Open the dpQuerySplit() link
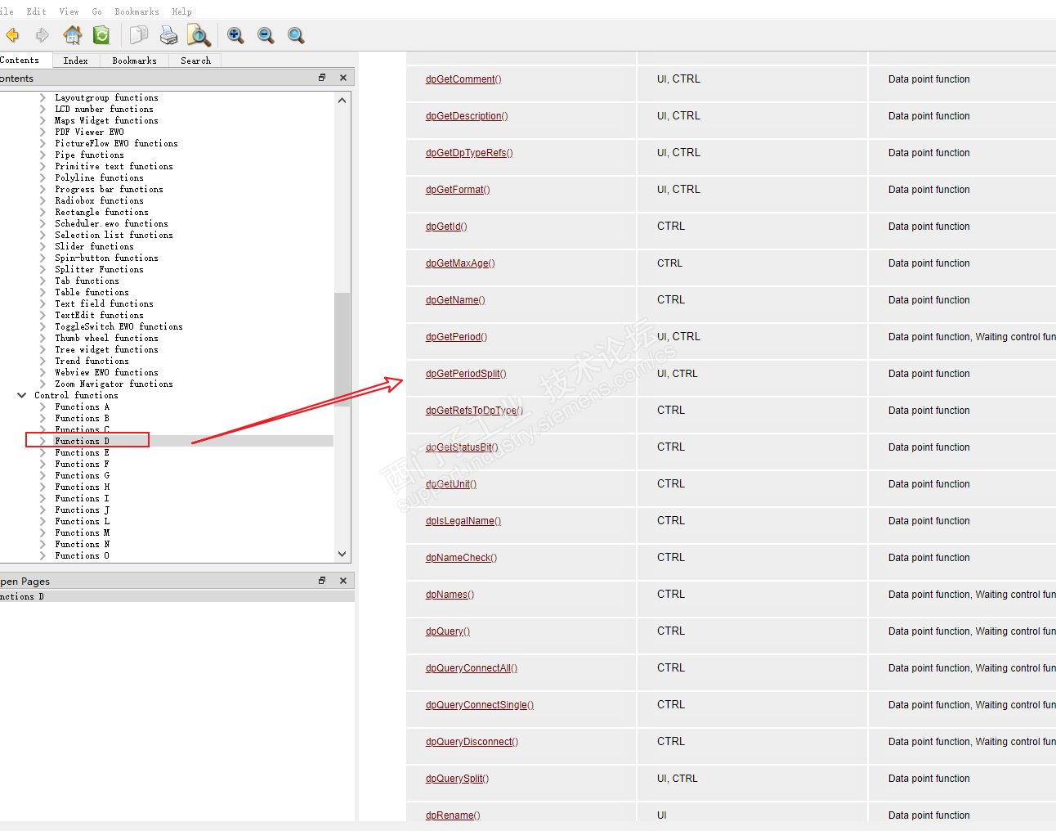This screenshot has height=831, width=1056. point(457,779)
